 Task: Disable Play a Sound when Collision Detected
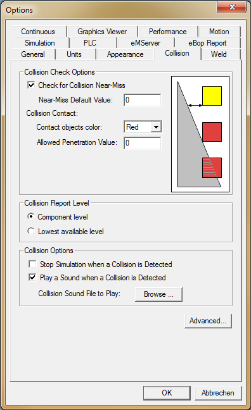pos(32,277)
